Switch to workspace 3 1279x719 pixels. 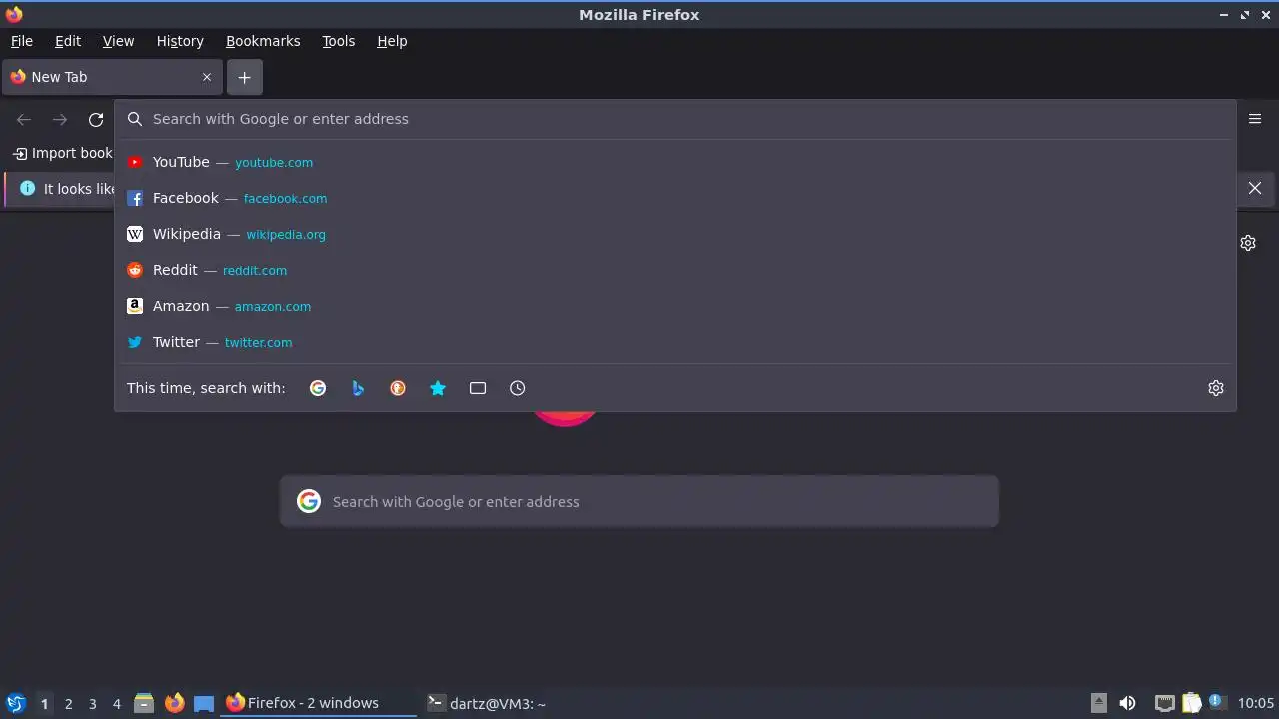pyautogui.click(x=92, y=704)
